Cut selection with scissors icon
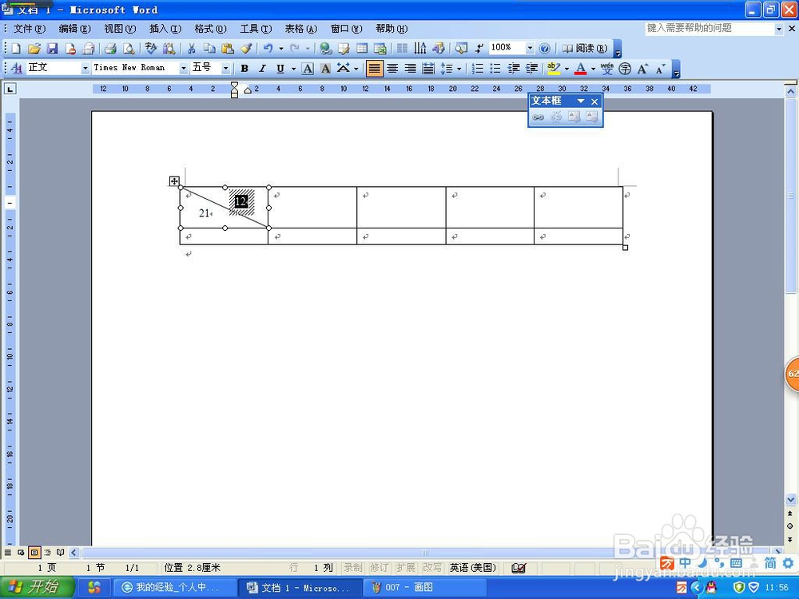Image resolution: width=799 pixels, height=599 pixels. [192, 49]
